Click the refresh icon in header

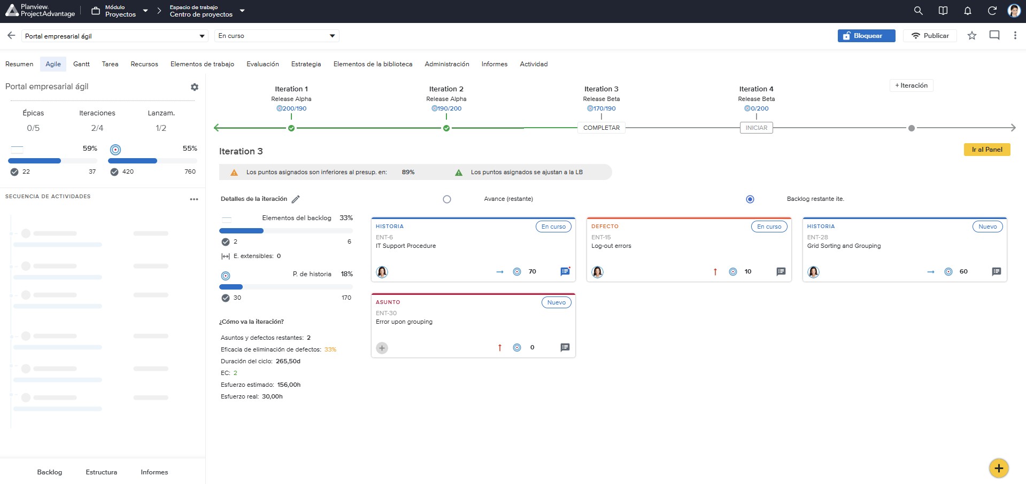(x=992, y=11)
